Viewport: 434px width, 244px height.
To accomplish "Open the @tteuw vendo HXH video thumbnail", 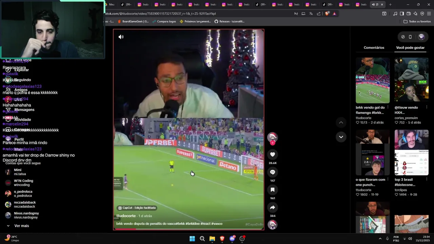I will 412,80.
